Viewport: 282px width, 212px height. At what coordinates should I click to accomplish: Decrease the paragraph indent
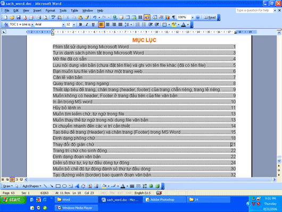[151, 25]
